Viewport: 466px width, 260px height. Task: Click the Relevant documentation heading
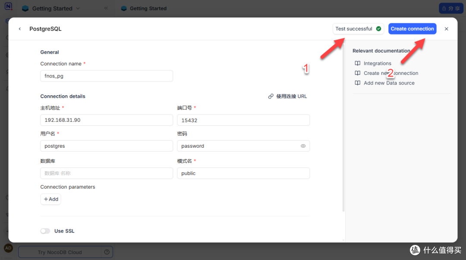pos(381,51)
